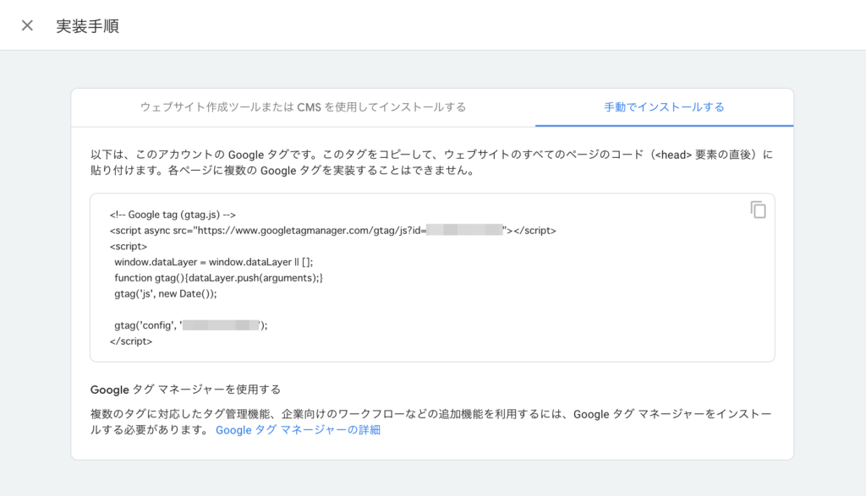866x496 pixels.
Task: Click the gtag('js', new Date()) line
Action: [165, 294]
